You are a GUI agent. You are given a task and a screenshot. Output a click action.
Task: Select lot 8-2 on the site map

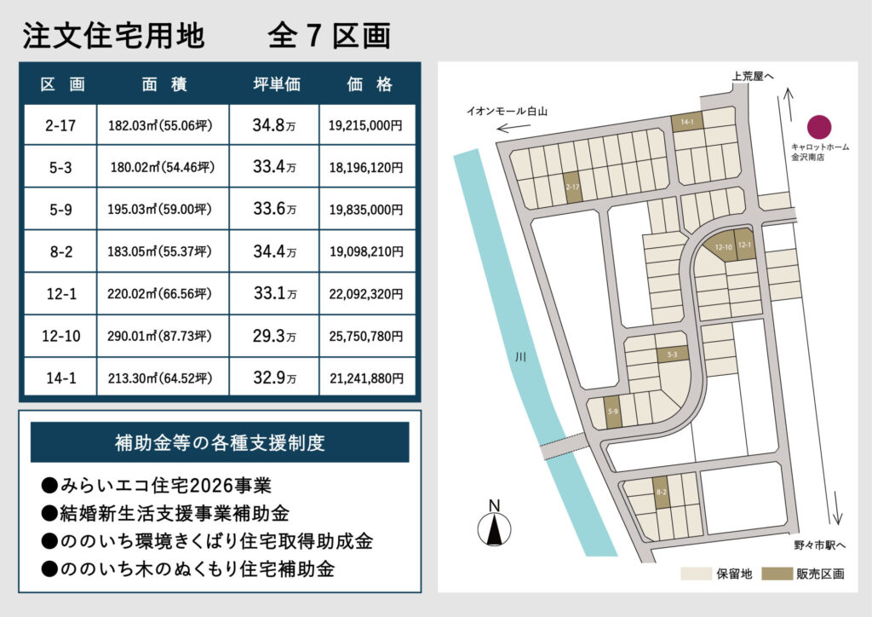[x=661, y=493]
